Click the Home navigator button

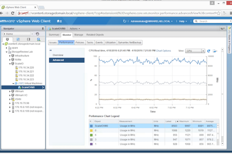pos(17,34)
